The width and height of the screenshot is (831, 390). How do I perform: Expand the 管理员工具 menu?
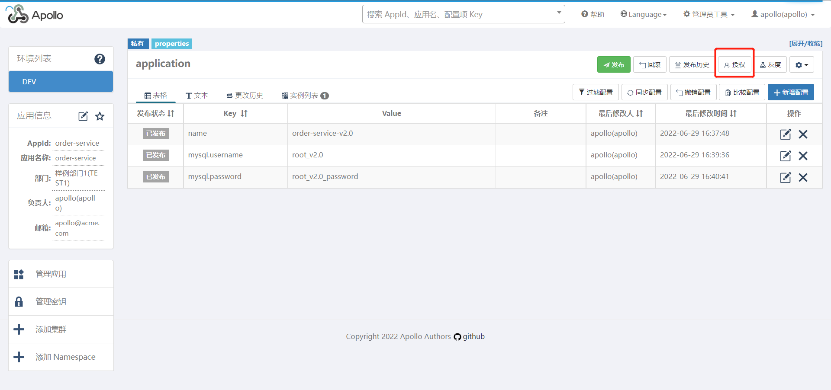709,14
